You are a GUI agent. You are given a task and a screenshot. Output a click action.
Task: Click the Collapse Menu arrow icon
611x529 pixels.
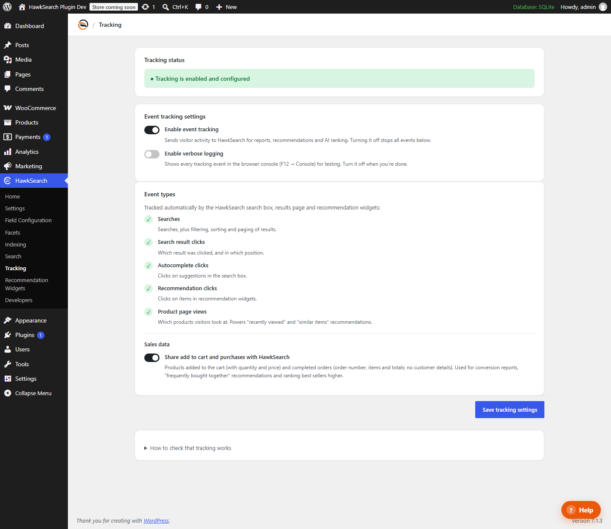(8, 393)
